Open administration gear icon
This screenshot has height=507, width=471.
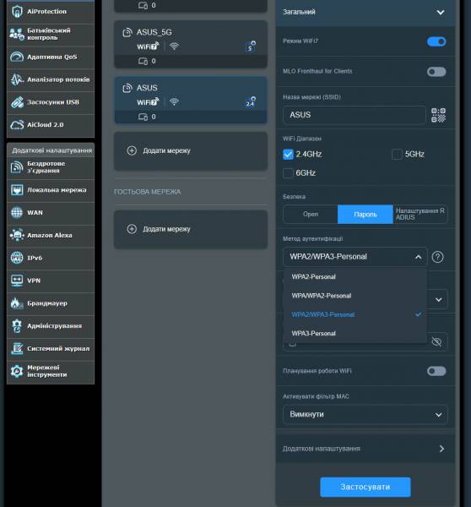tap(17, 326)
